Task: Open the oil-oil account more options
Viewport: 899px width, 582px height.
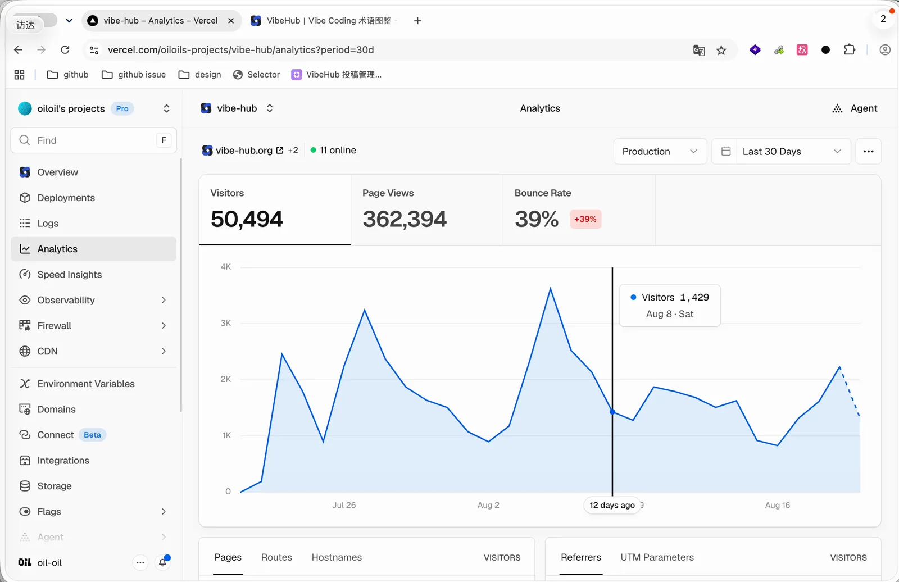Action: click(140, 562)
